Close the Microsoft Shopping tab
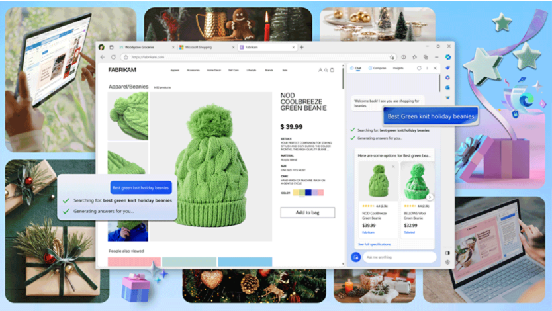Screen dimensions: 552x311 pos(233,47)
